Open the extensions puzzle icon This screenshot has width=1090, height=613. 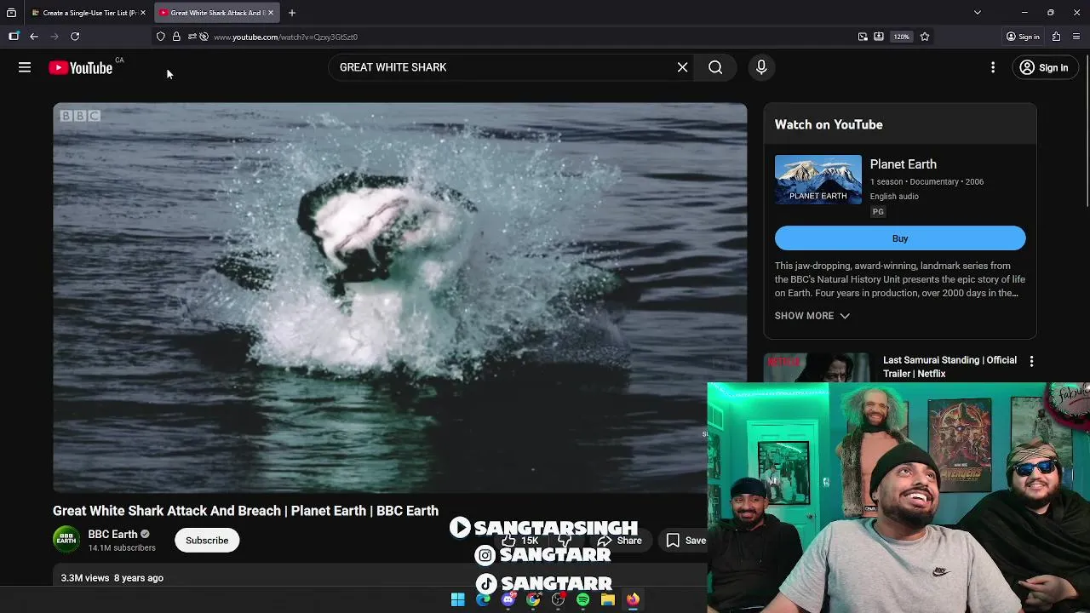click(x=1056, y=37)
